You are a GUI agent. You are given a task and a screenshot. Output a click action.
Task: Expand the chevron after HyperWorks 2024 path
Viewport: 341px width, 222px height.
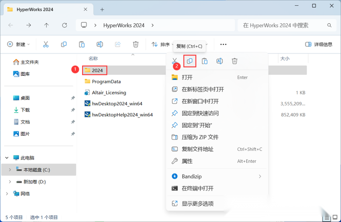pos(153,26)
